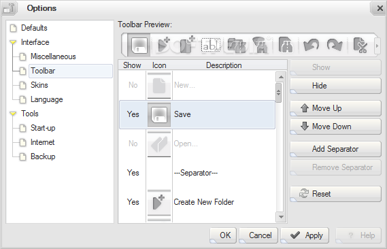Click the Open... row folder icon
This screenshot has width=387, height=249.
pos(159,144)
